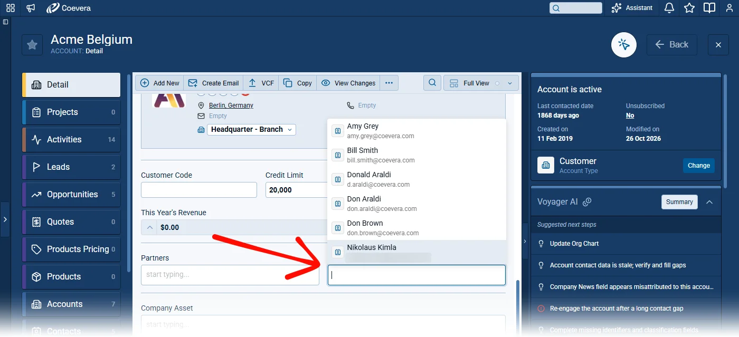Select the Detail tab
Image resolution: width=739 pixels, height=337 pixels.
click(x=71, y=84)
